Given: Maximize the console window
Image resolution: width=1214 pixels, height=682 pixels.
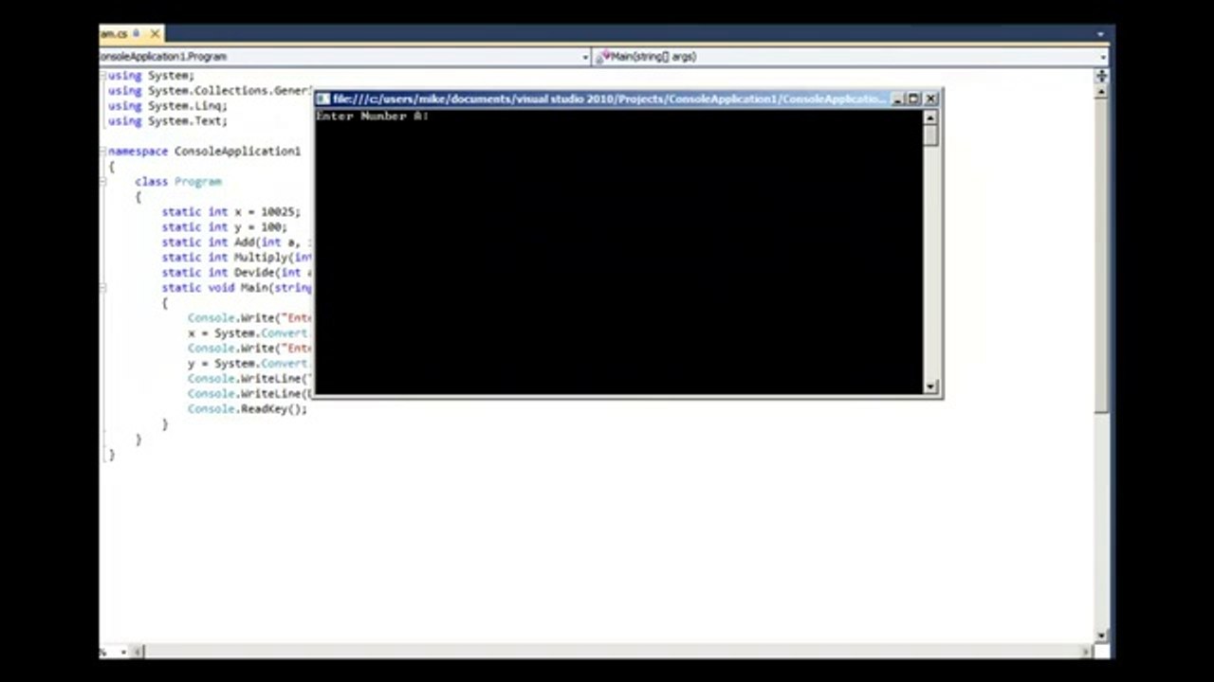Looking at the screenshot, I should [x=913, y=99].
